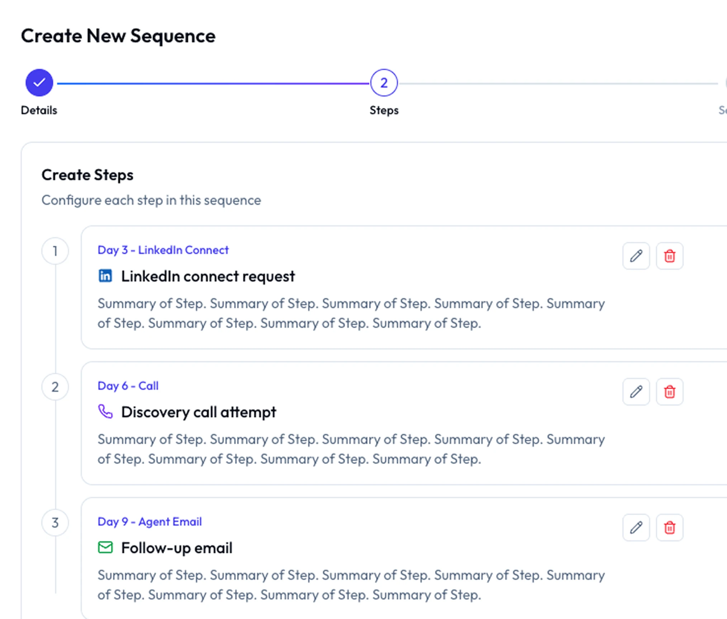Delete the Discovery call attempt step

669,392
